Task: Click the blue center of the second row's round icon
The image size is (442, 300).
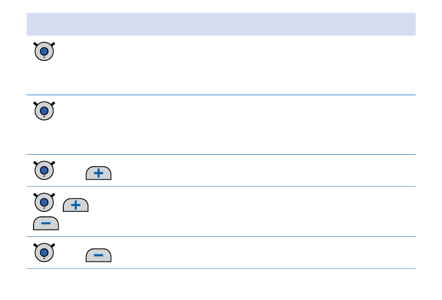Action: 44,111
